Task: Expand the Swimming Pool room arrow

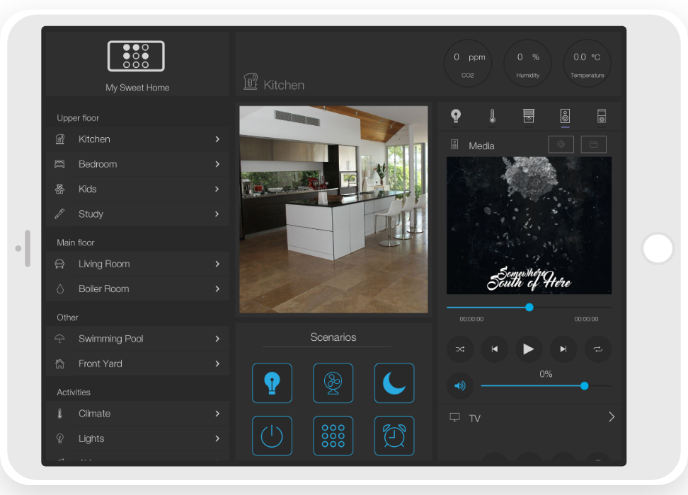Action: [217, 339]
